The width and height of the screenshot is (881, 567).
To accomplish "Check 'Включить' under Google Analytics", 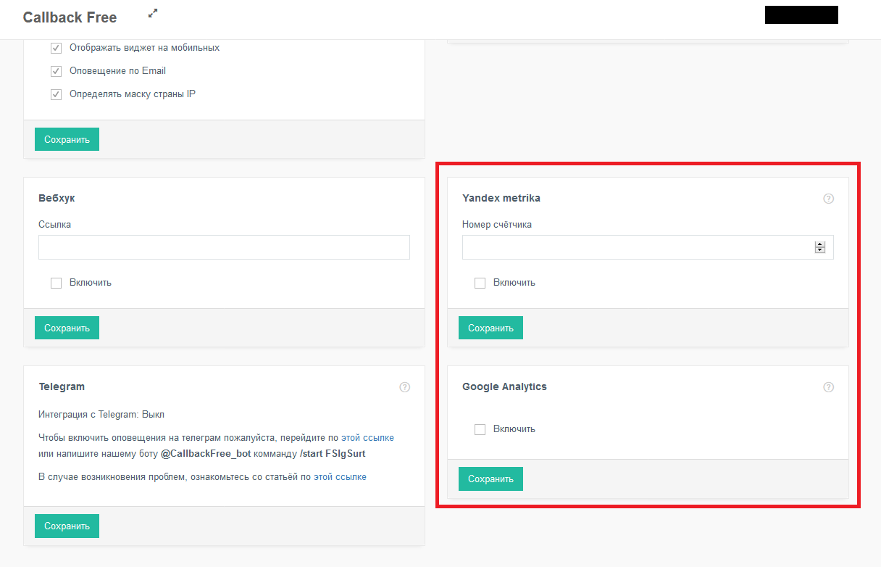I will (480, 429).
